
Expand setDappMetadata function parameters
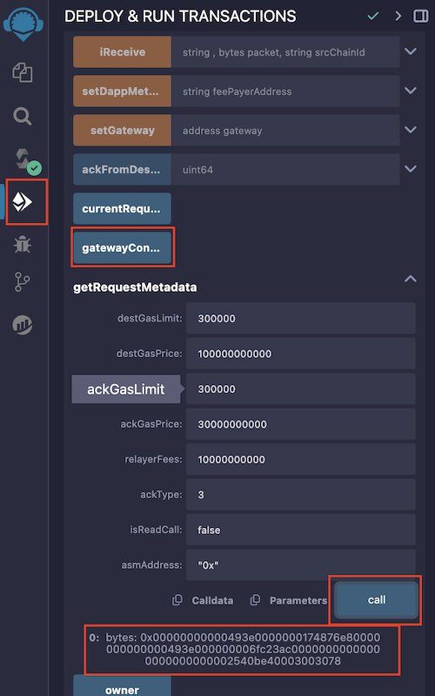coord(411,91)
